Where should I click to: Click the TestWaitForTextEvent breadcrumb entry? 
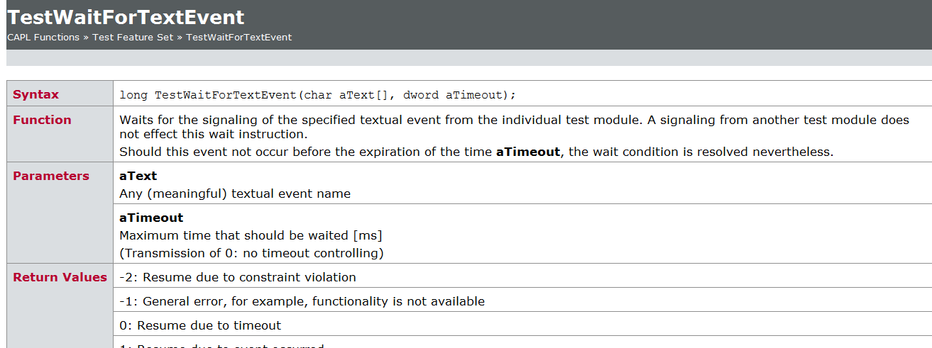click(239, 37)
